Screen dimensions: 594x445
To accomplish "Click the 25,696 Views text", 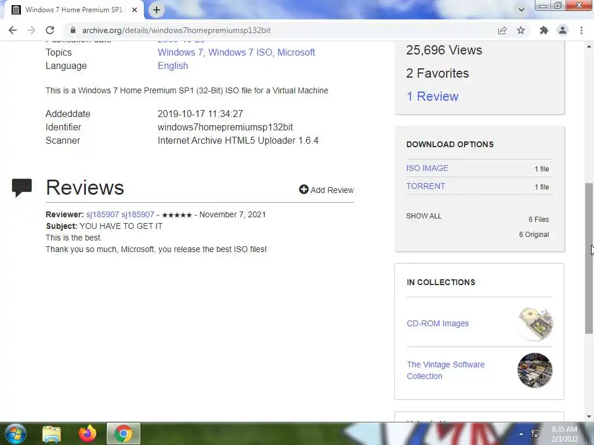I will 444,50.
